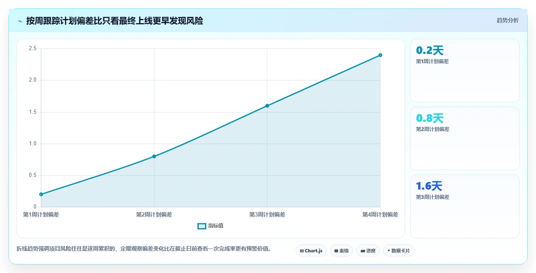Screen dimensions: 536x273
Task: Select the 第3周计划偏差 data point on chart
Action: [x=267, y=106]
